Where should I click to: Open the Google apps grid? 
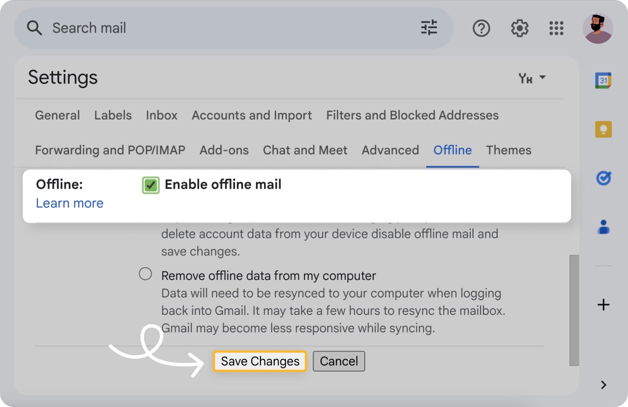(x=556, y=28)
